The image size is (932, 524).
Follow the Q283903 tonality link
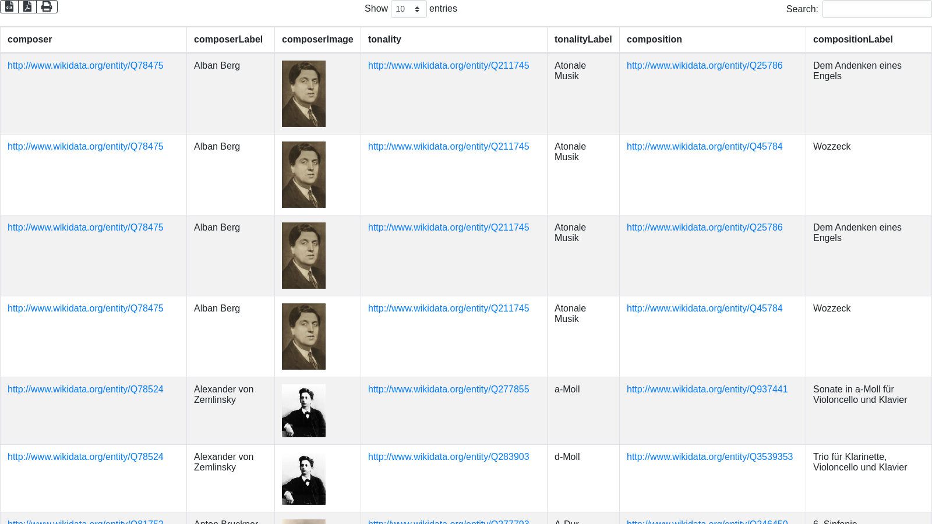pos(448,457)
